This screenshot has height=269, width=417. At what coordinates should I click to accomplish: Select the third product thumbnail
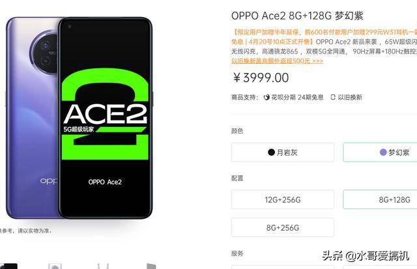tap(103, 266)
